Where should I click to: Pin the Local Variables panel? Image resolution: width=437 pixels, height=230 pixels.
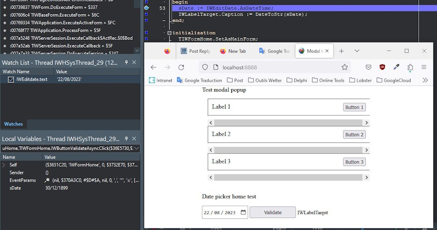tap(126, 139)
